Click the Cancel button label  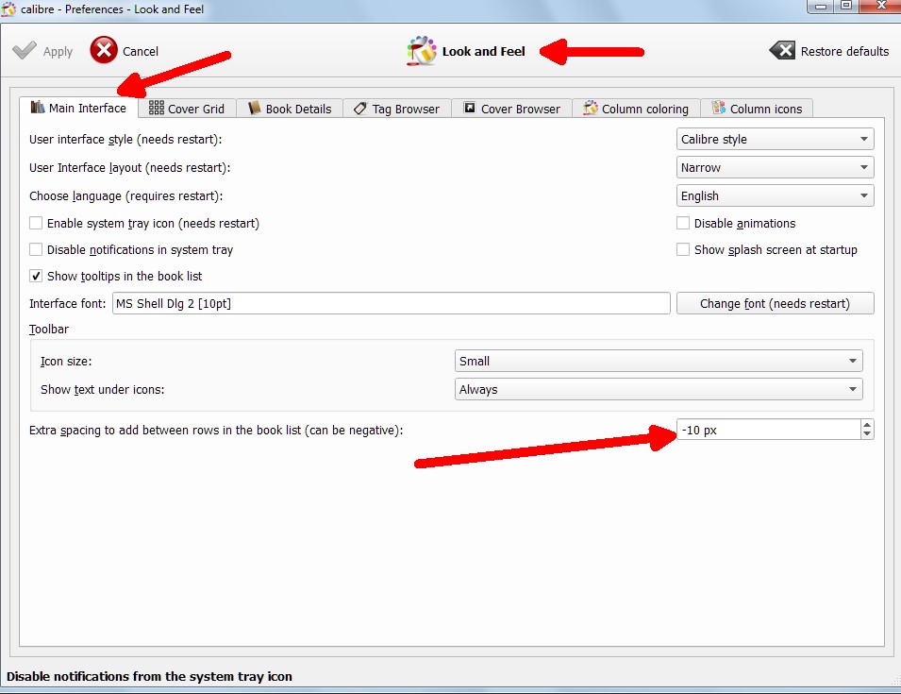tap(141, 51)
